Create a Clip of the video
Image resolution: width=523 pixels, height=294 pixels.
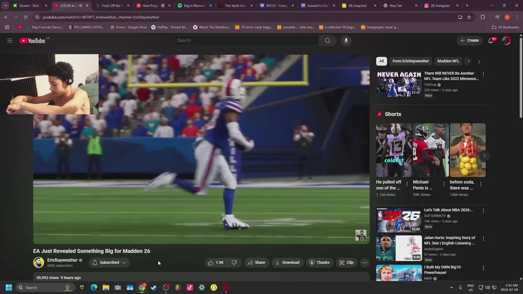(x=346, y=263)
